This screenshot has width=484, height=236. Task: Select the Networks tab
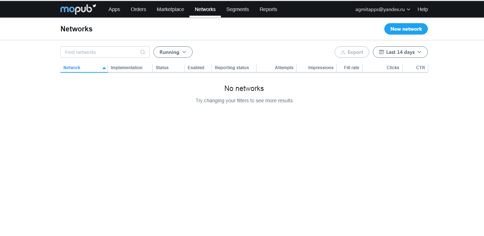tap(205, 9)
